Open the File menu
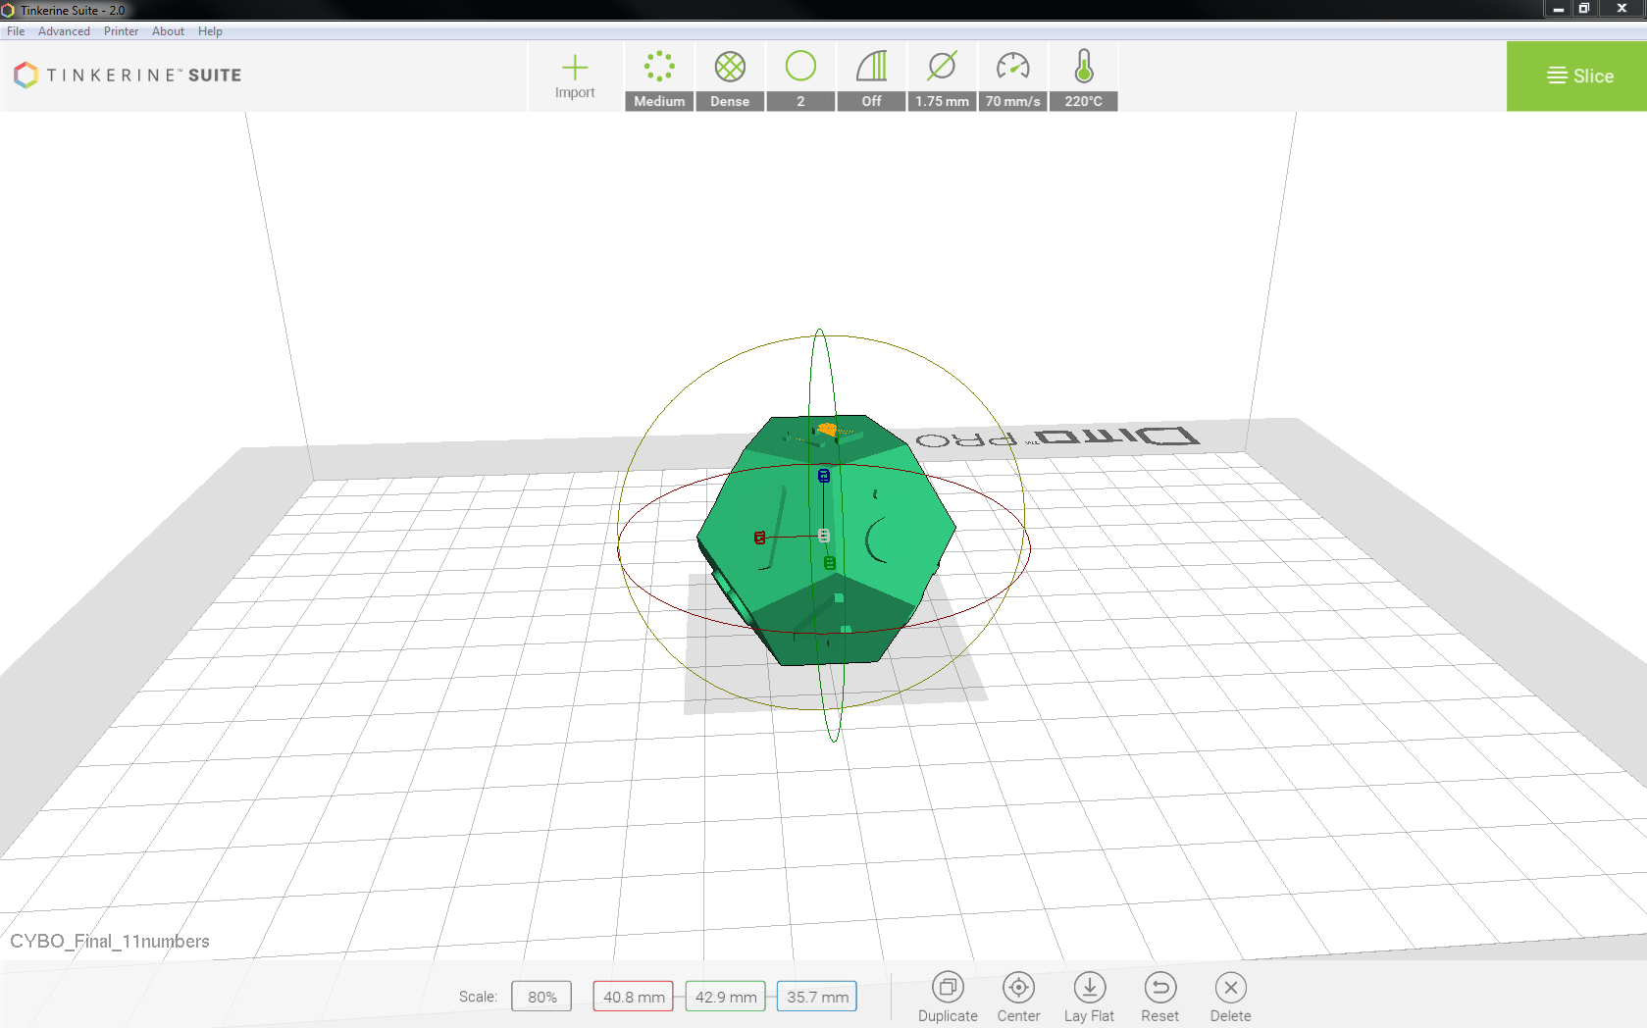The height and width of the screenshot is (1028, 1647). coord(16,31)
